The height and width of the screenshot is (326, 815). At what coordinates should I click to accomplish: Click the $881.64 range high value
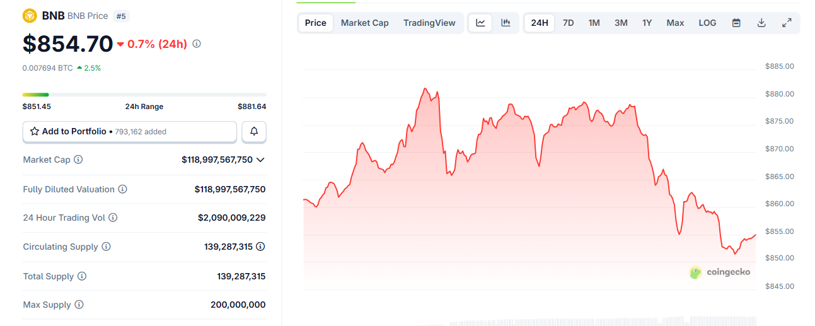(x=251, y=107)
